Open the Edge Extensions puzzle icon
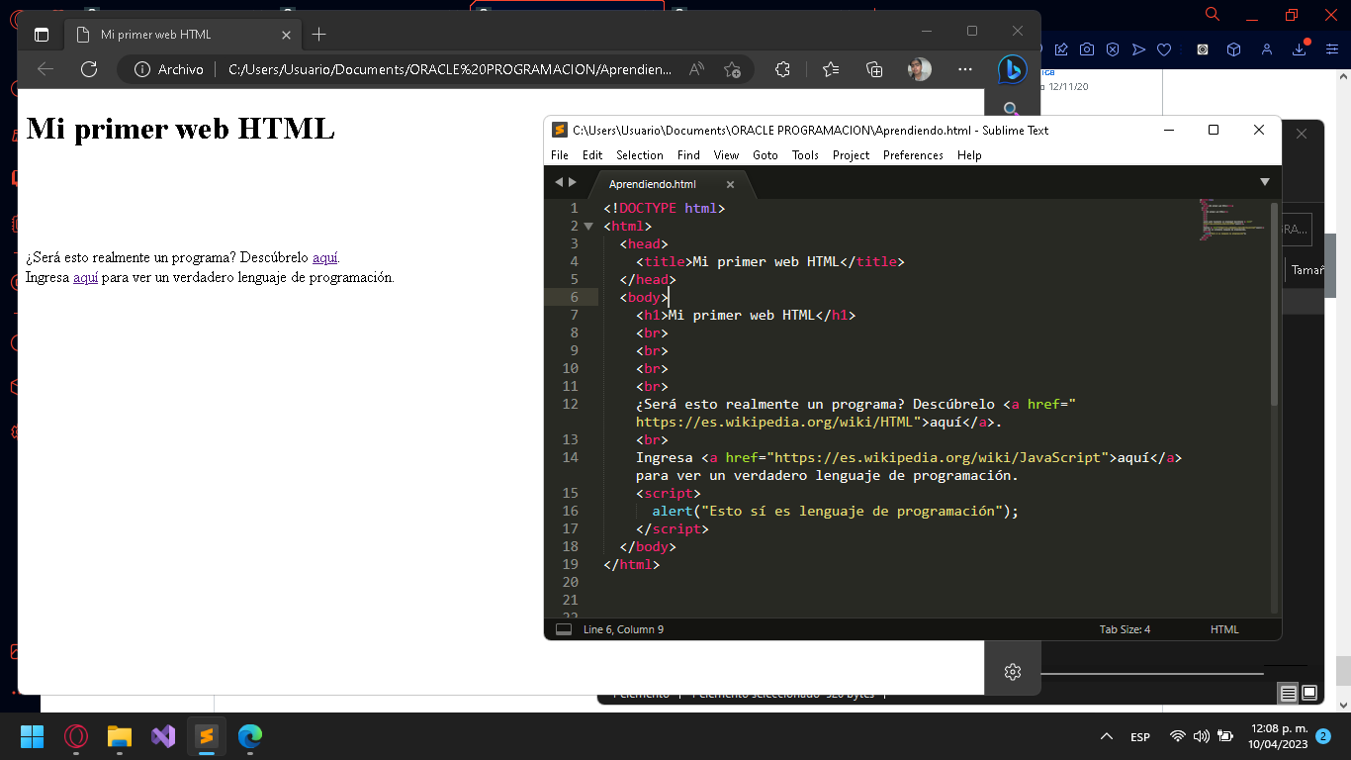This screenshot has height=760, width=1351. coord(782,69)
